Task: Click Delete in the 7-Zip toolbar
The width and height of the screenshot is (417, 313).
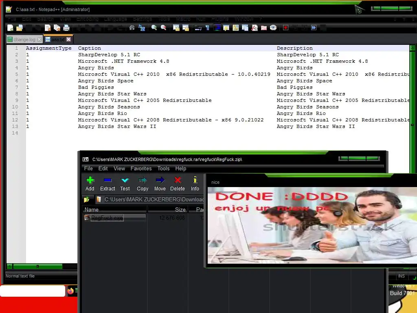Action: pos(178,184)
